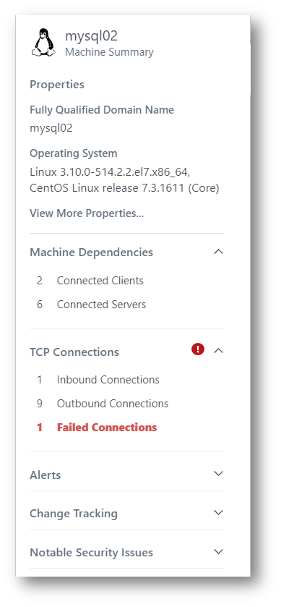Viewport: 281px width, 607px height.
Task: Click the Change Tracking header
Action: (x=74, y=514)
